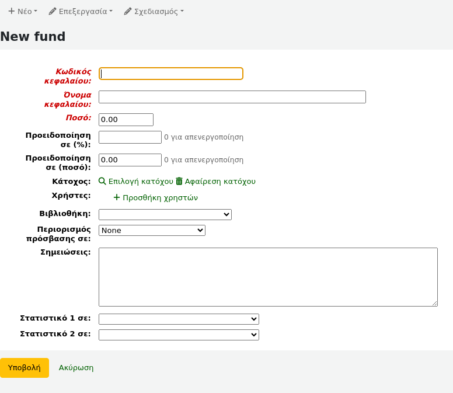Click the pencil icon beside Επεξεργασία
This screenshot has width=453, height=393.
(x=53, y=11)
